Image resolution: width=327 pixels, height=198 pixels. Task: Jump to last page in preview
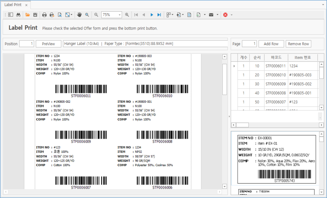coord(159,15)
